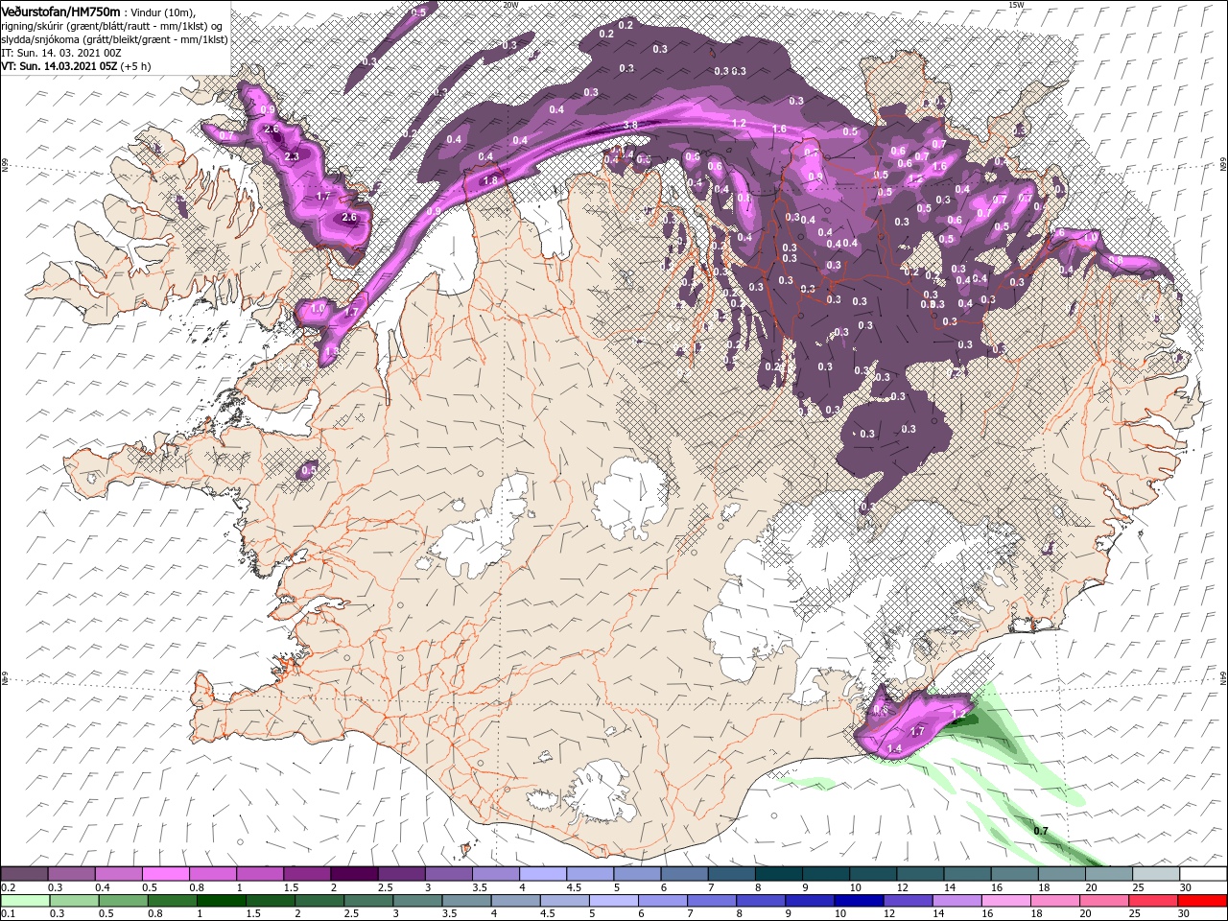Pick the deep blue 10 swatch in bottom row

point(859,901)
